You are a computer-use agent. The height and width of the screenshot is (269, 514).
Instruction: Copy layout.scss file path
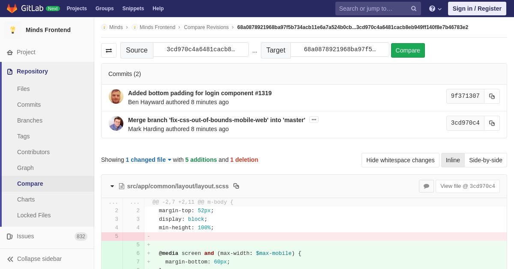[x=236, y=186]
